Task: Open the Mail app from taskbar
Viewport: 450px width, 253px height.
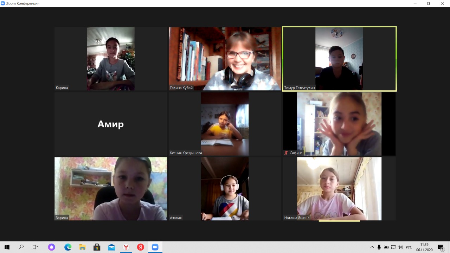Action: click(x=111, y=247)
